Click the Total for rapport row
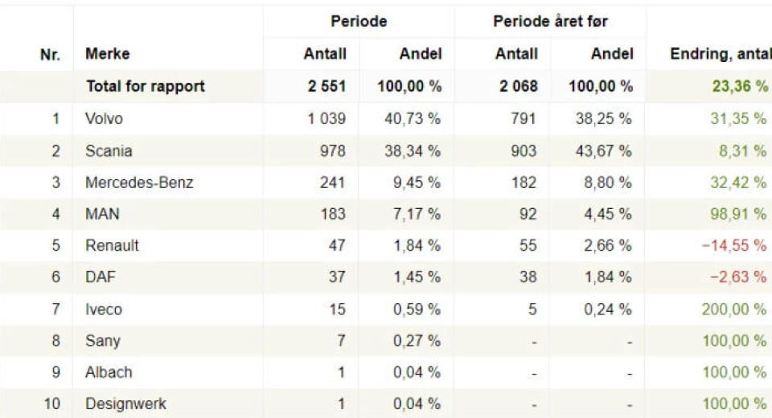 (x=145, y=86)
